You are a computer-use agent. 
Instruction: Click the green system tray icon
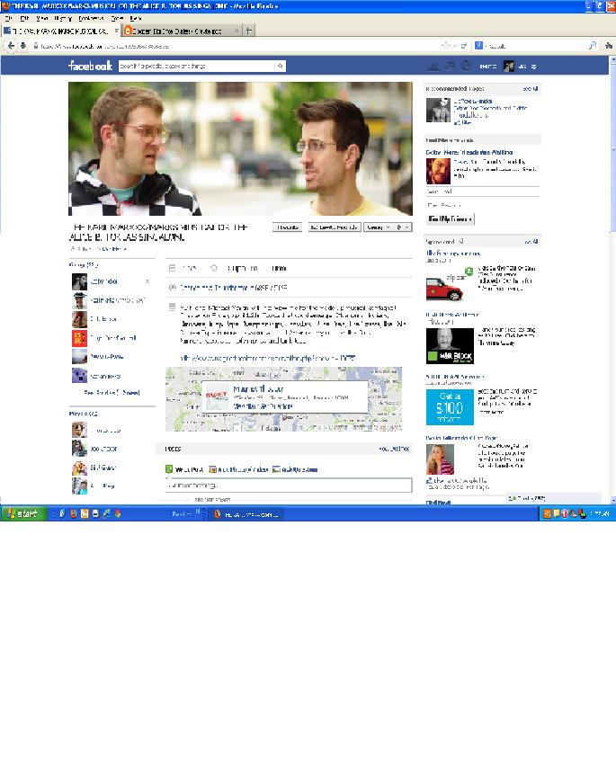click(583, 513)
